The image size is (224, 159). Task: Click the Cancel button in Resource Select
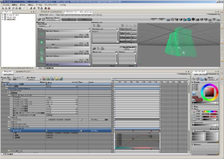pyautogui.click(x=84, y=19)
